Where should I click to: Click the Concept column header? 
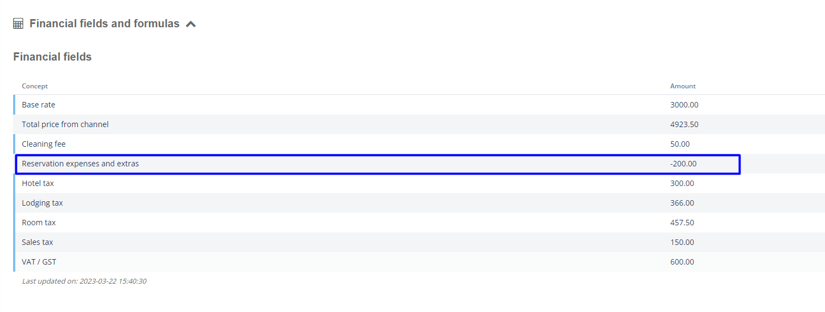pyautogui.click(x=35, y=86)
